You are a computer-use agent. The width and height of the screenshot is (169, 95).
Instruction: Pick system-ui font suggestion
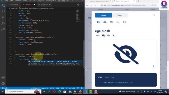point(55,64)
